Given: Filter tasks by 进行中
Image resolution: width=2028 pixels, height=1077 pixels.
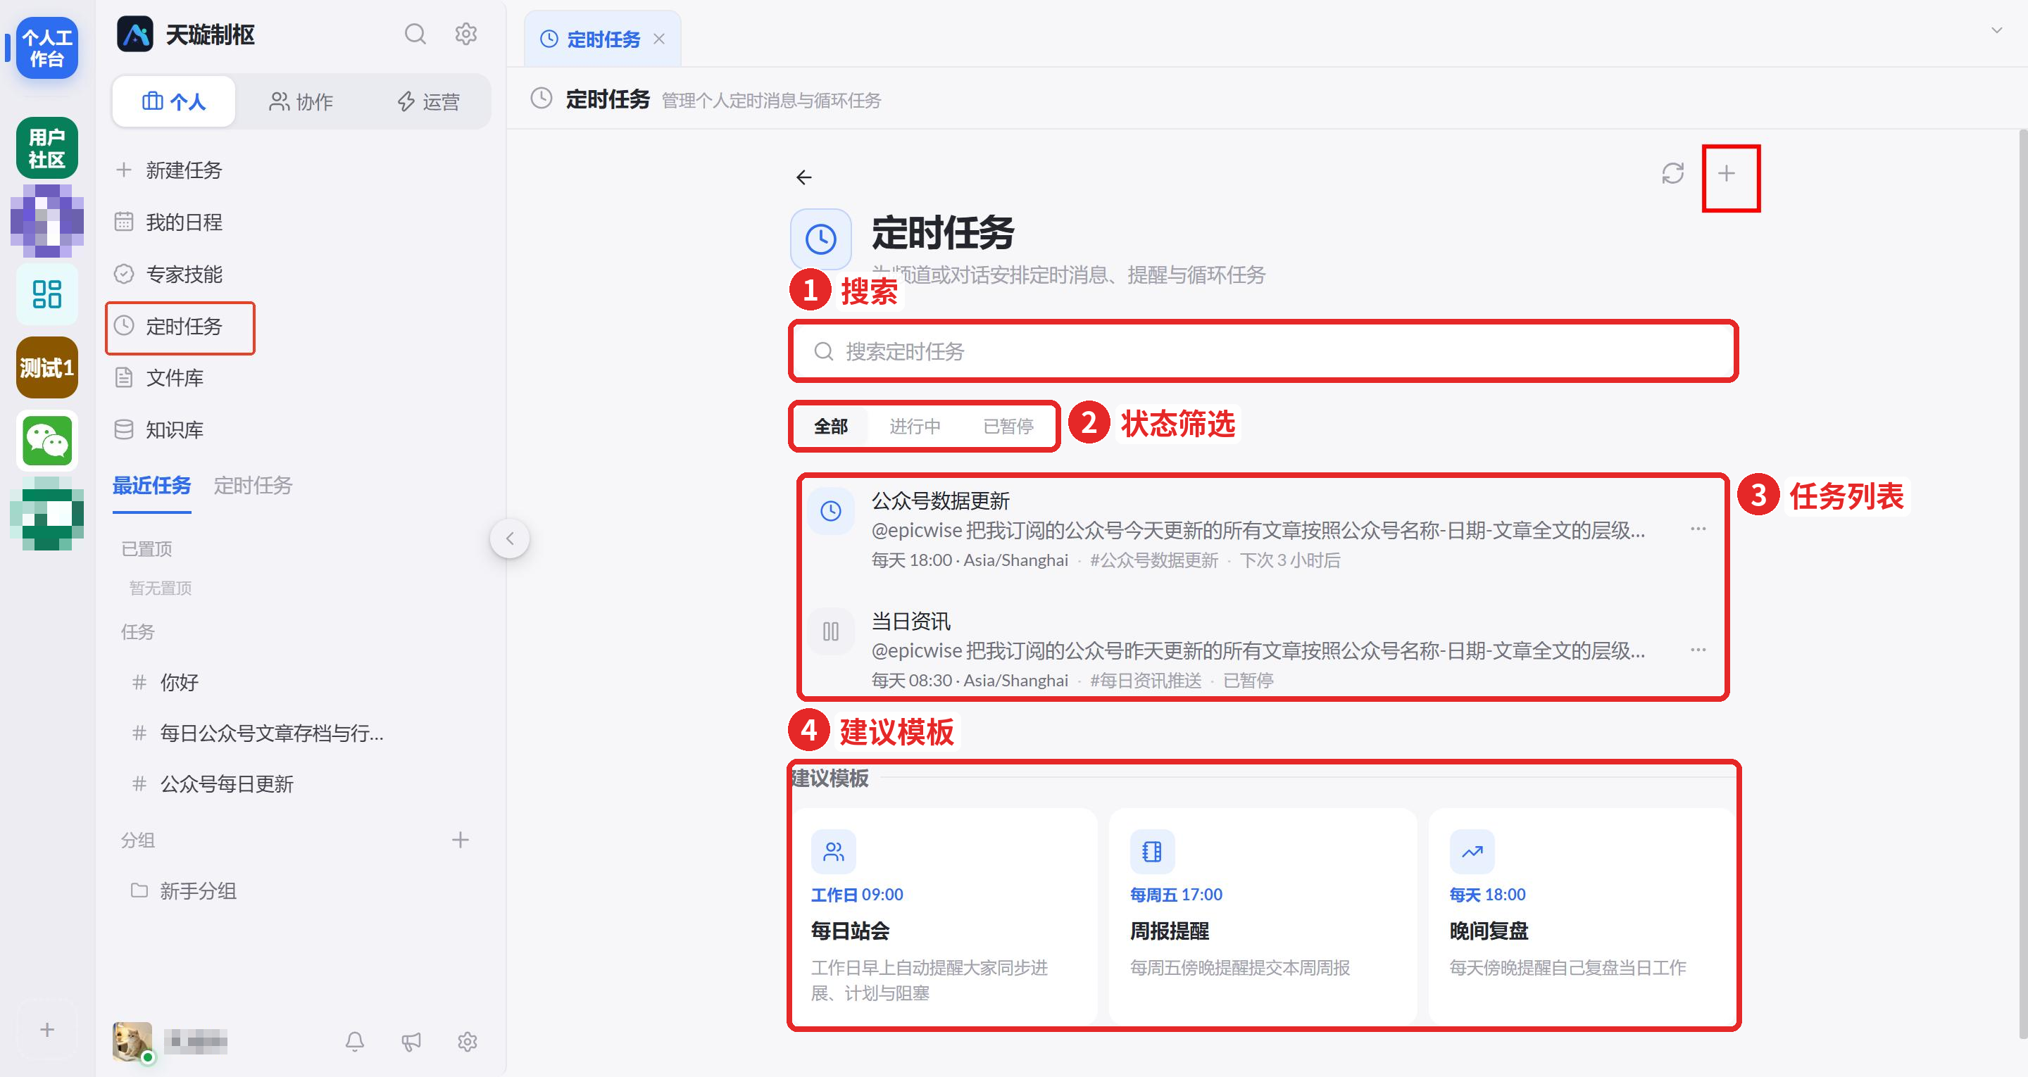Looking at the screenshot, I should (915, 427).
